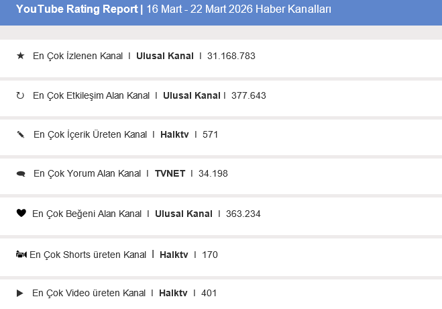442x309 pixels.
Task: Click the En Çok Video üreten Kanal label
Action: coord(89,293)
